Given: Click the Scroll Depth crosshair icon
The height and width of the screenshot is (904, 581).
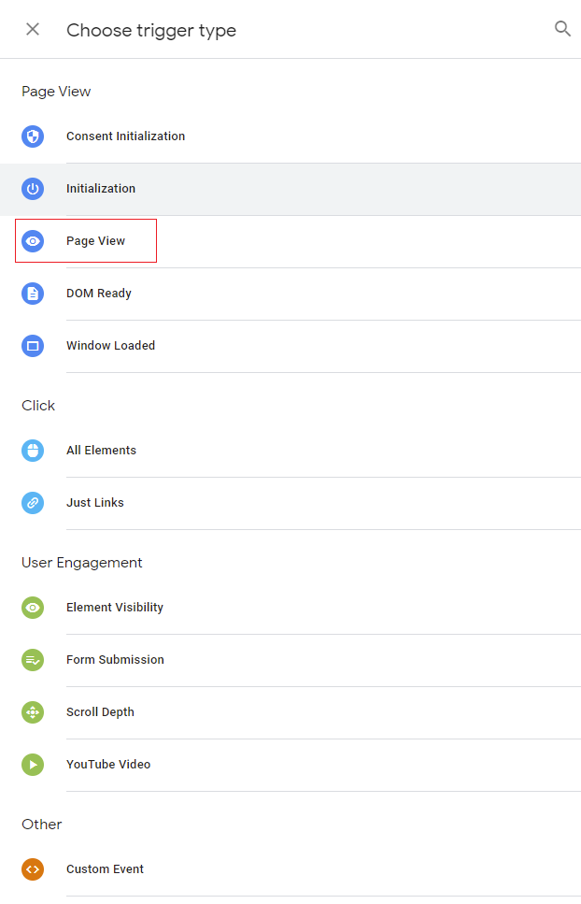Looking at the screenshot, I should [33, 712].
